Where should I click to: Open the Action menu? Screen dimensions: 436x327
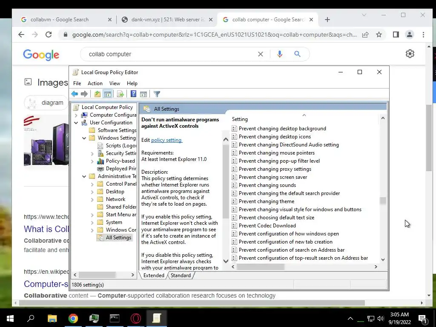pos(95,83)
